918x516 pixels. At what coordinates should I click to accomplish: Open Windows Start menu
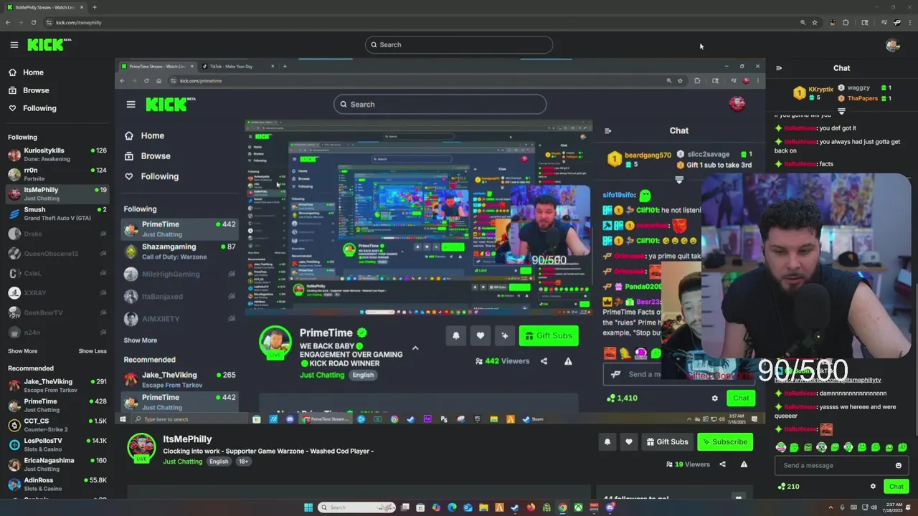[308, 507]
